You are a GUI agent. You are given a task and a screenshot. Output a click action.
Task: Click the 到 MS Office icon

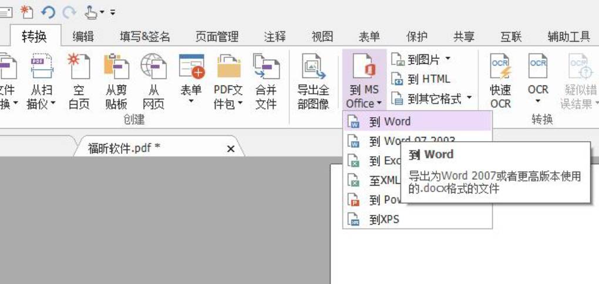[364, 66]
